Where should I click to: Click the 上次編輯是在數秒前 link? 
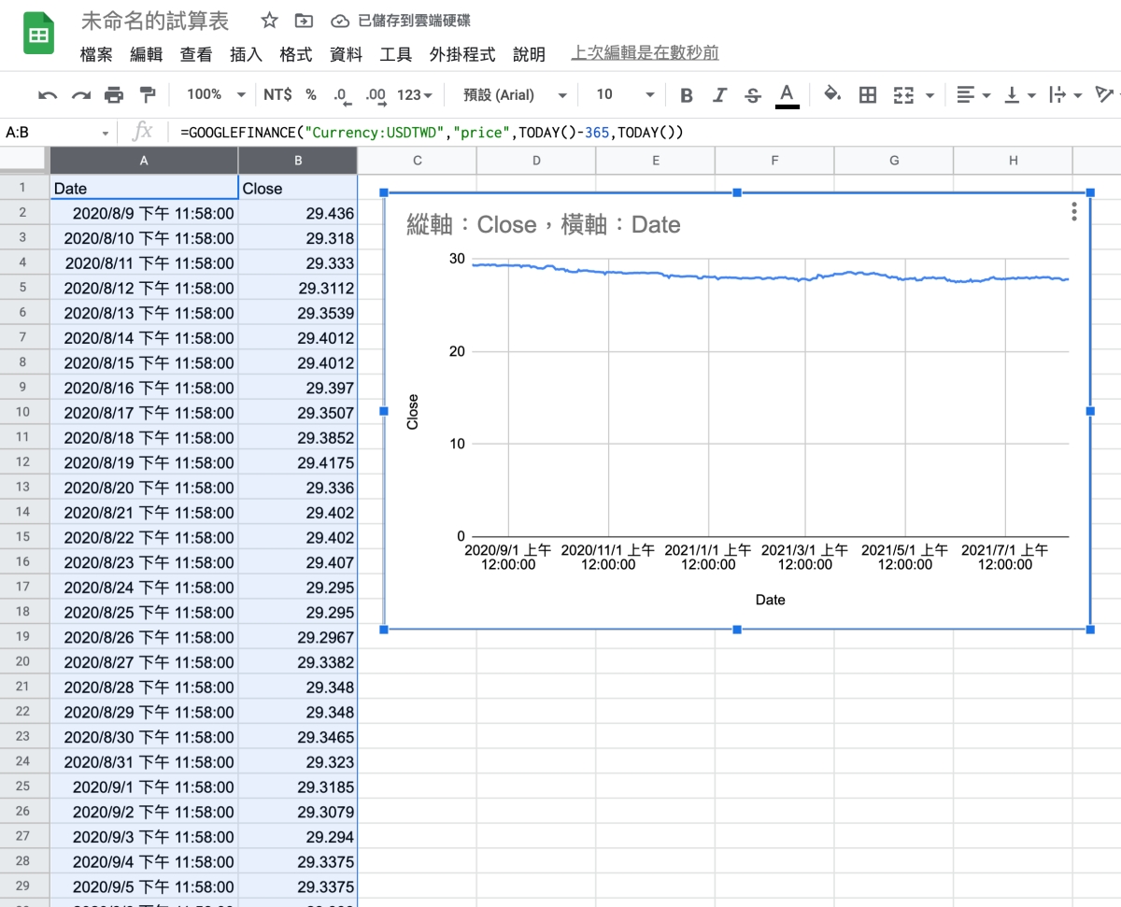pos(645,53)
